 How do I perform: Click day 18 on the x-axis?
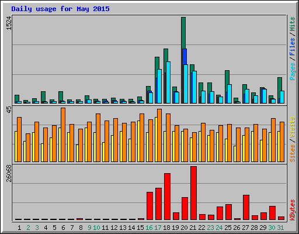pos(166,228)
